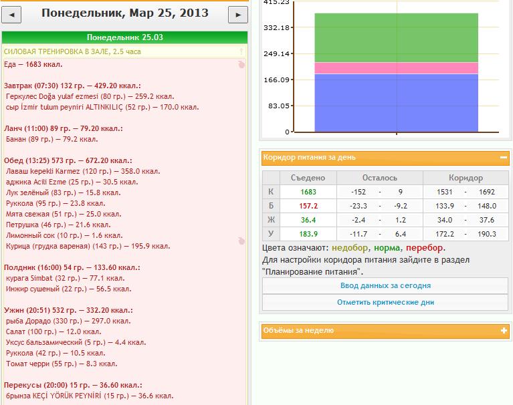Click the chart axis label '332.18'
The width and height of the screenshot is (513, 405).
(276, 28)
